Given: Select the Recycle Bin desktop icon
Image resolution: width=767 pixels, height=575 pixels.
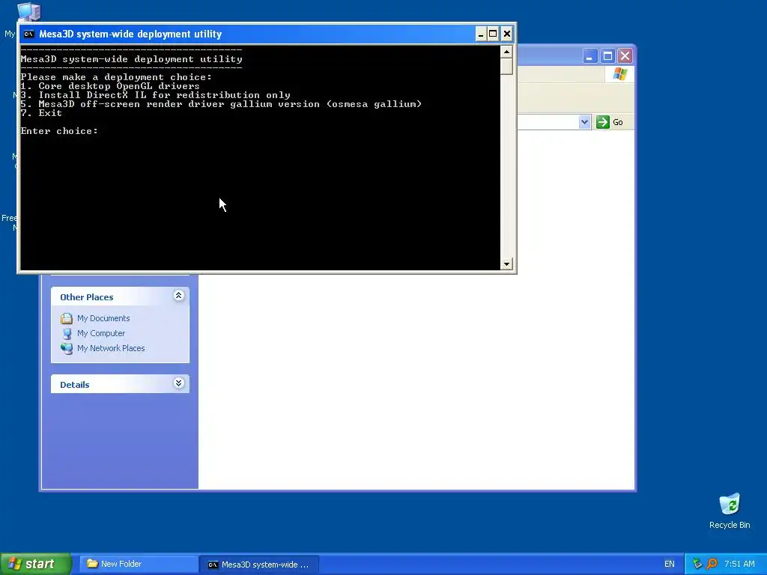Looking at the screenshot, I should click(x=730, y=511).
